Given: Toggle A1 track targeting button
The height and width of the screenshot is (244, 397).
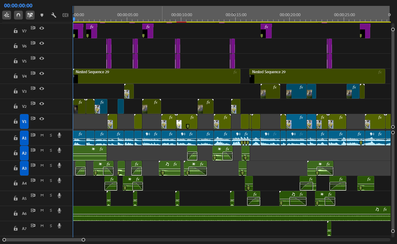Looking at the screenshot, I should coord(24,138).
